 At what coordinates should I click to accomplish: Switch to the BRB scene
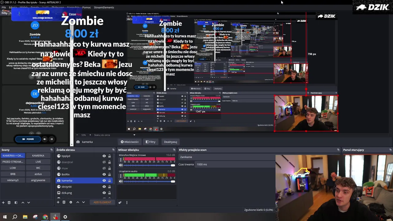(13, 174)
